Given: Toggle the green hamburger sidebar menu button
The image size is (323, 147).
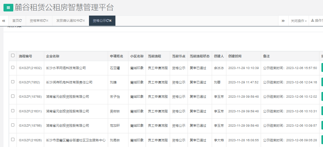Looking at the screenshot, I should click(x=8, y=8).
